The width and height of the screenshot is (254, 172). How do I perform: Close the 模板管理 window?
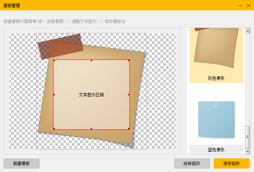click(249, 6)
